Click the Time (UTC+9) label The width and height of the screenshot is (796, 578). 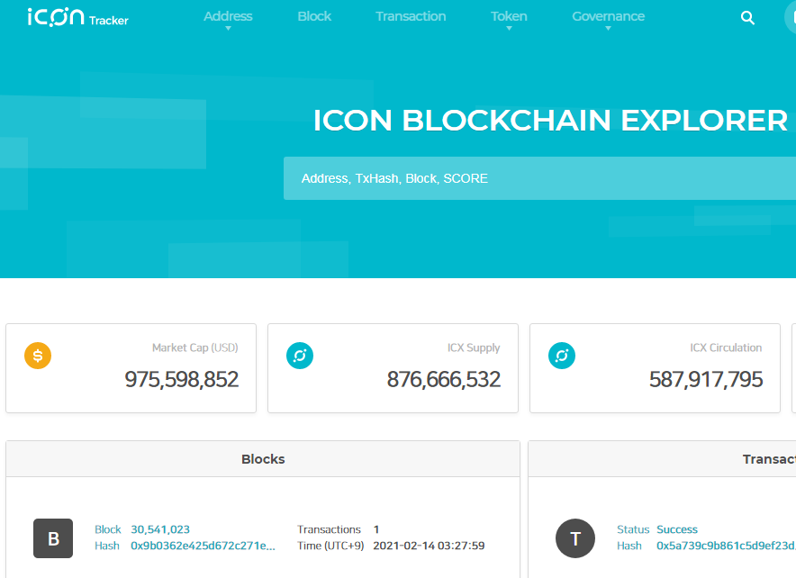pyautogui.click(x=330, y=546)
